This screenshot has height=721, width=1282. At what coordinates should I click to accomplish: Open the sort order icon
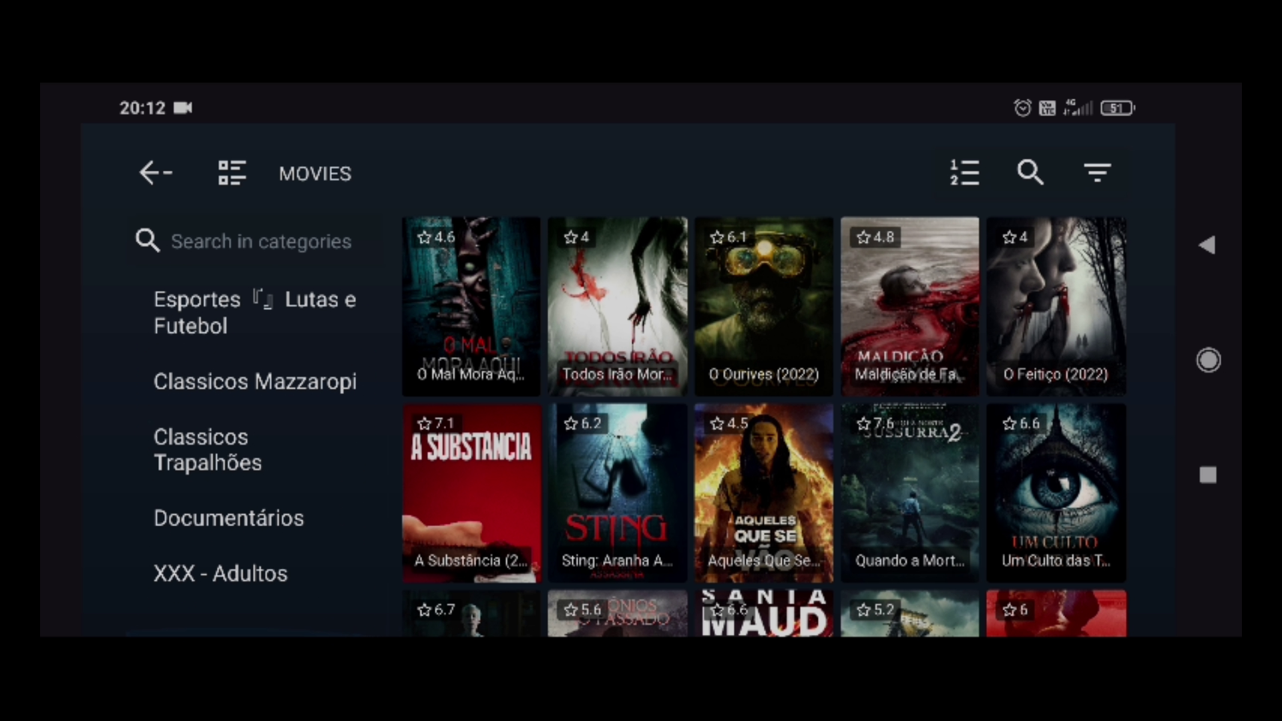[965, 173]
